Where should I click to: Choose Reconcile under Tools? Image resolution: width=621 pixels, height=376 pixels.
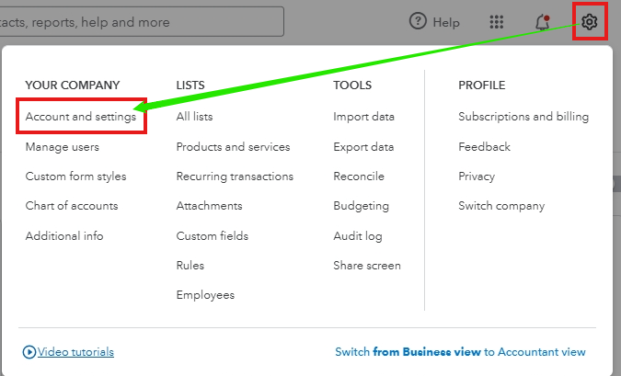click(359, 177)
